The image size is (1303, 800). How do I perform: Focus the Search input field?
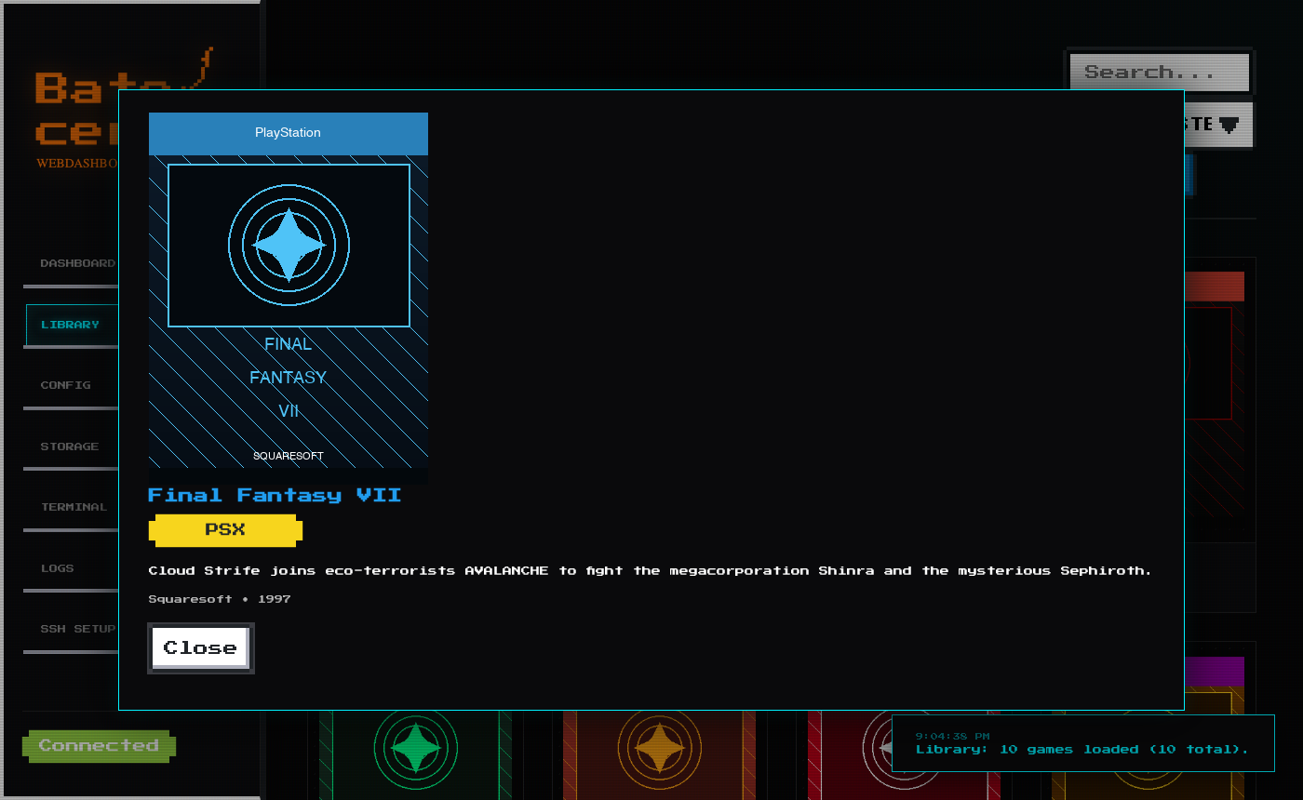click(x=1159, y=73)
